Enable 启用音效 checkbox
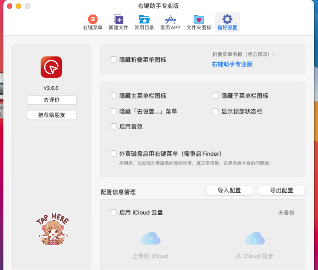Viewport: 318px width, 270px height. (114, 126)
